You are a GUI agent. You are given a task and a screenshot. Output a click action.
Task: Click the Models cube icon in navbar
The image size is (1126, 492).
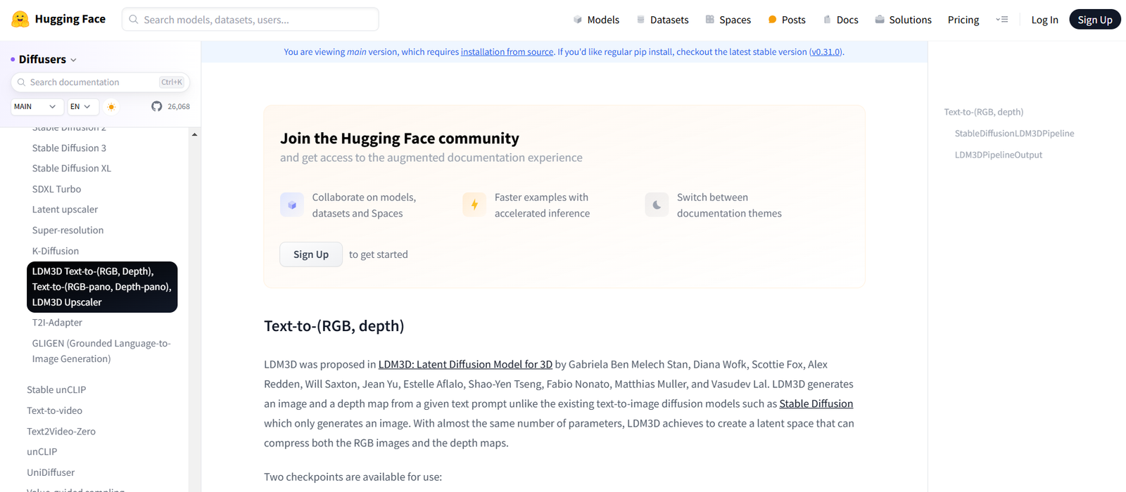tap(578, 20)
